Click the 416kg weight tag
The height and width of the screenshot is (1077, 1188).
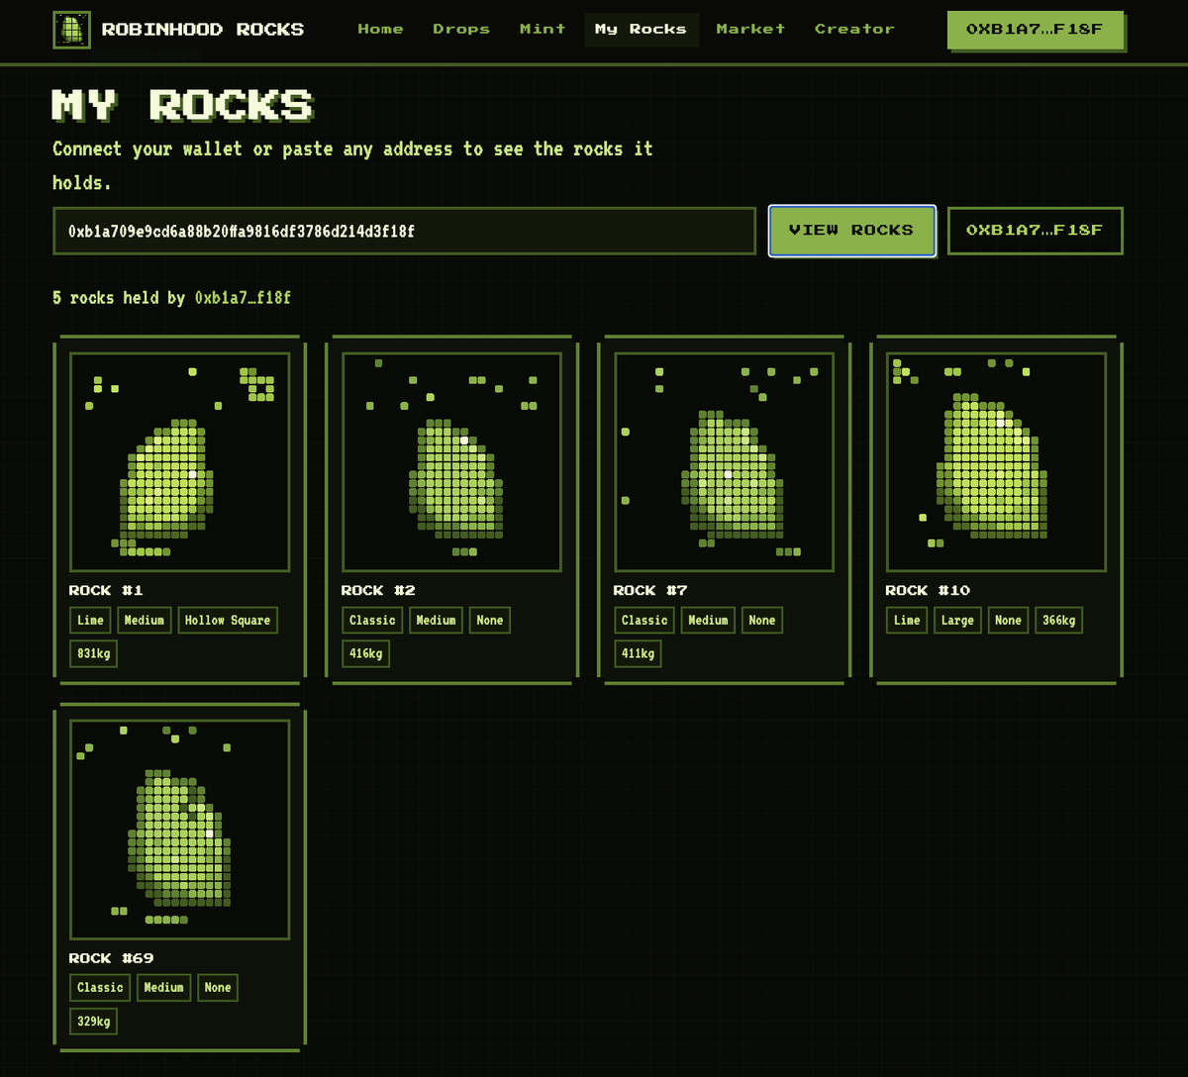[365, 654]
